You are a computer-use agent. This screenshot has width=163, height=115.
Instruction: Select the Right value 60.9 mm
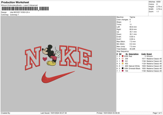point(133,29)
